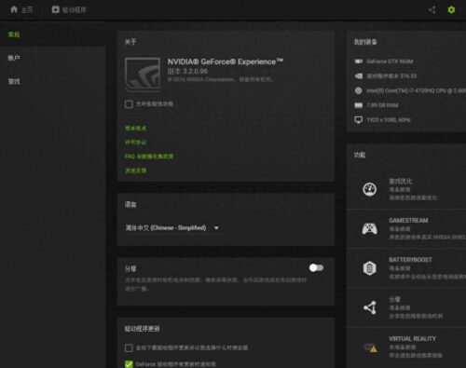Open the last green support link
The width and height of the screenshot is (466, 368).
135,170
